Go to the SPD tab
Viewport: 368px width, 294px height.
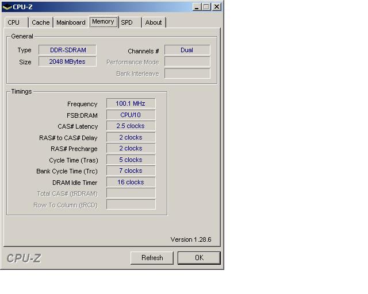[x=130, y=22]
